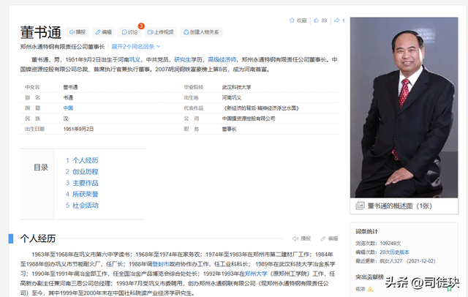Expand the 展开2个同名词条 dropdown
Image resolution: width=468 pixels, height=297 pixels.
(x=136, y=47)
